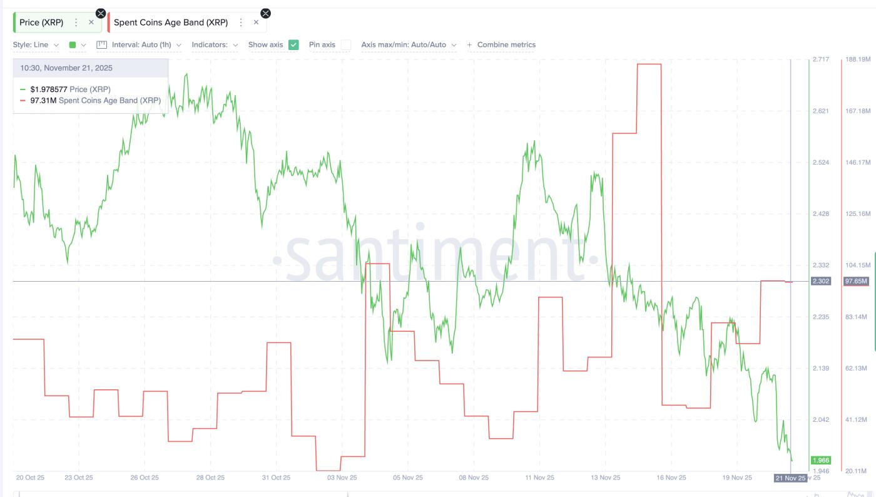The image size is (876, 497).
Task: Click the interval bars icon beside Interval
Action: (x=101, y=44)
